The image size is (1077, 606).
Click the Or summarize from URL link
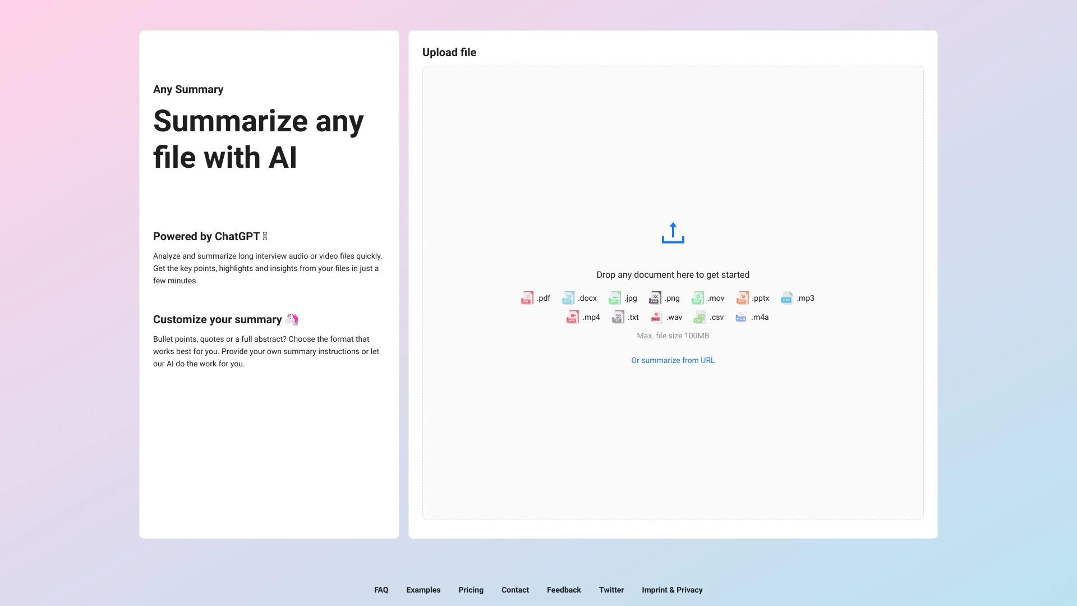pyautogui.click(x=673, y=360)
